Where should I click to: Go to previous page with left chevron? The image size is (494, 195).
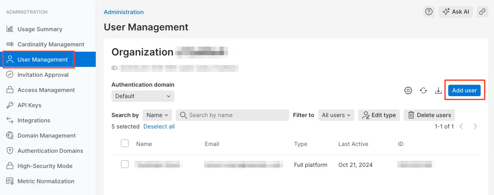461,126
